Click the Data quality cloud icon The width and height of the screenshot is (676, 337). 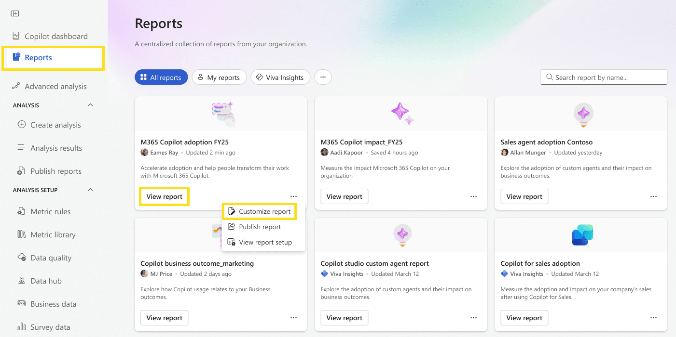[21, 258]
